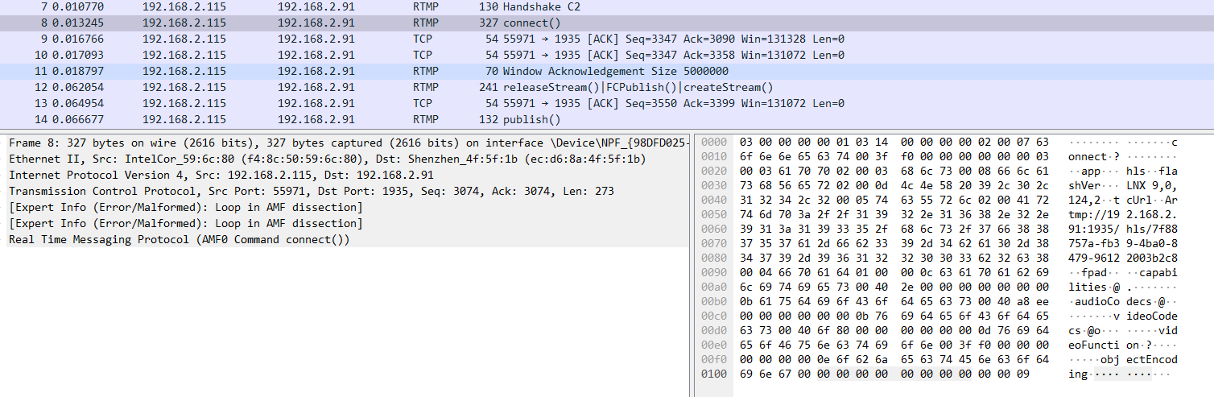Click hex offset 00a0 row
Viewport: 1214px width, 397px height.
[x=713, y=287]
